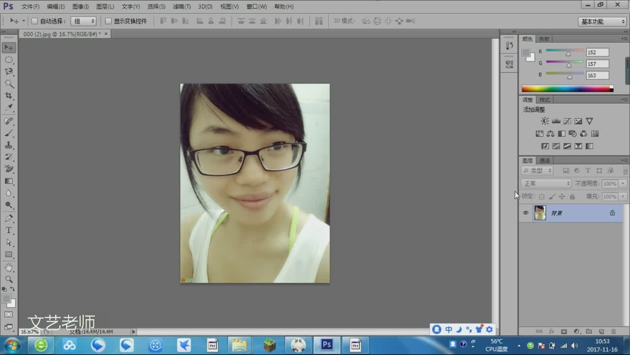
Task: Toggle lock position
Action: (x=562, y=197)
